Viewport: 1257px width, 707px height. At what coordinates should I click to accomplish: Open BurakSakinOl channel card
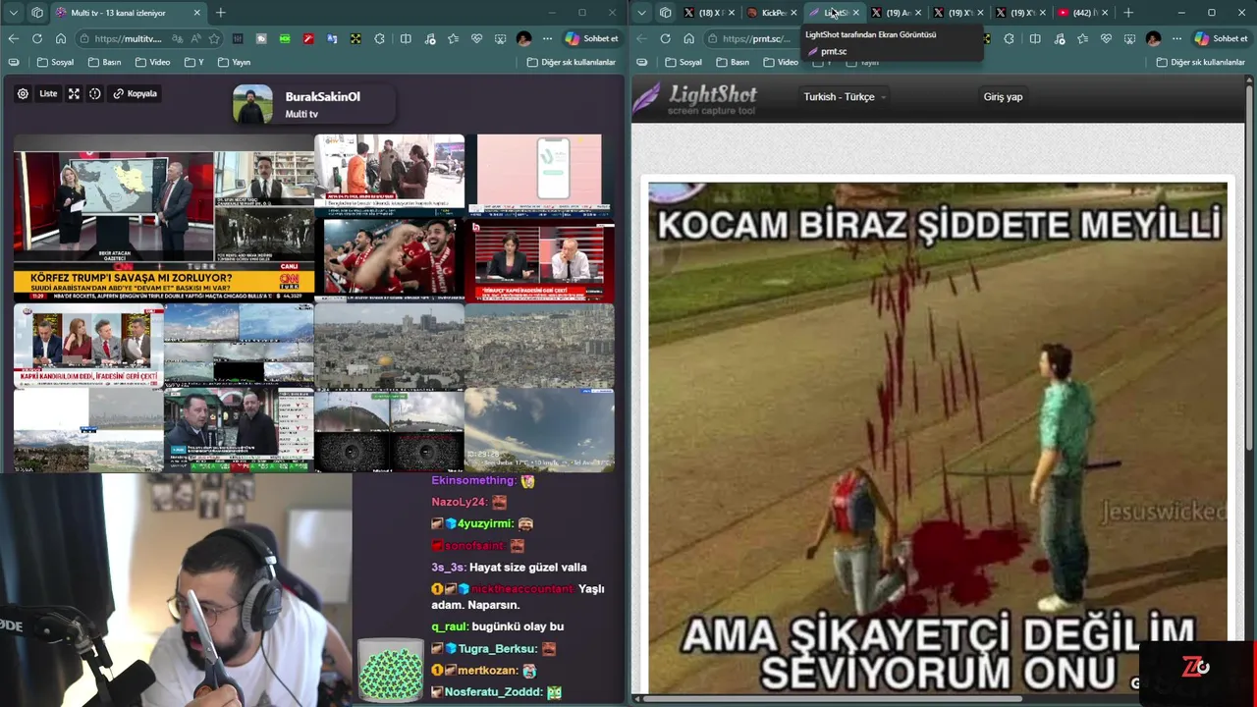point(312,105)
